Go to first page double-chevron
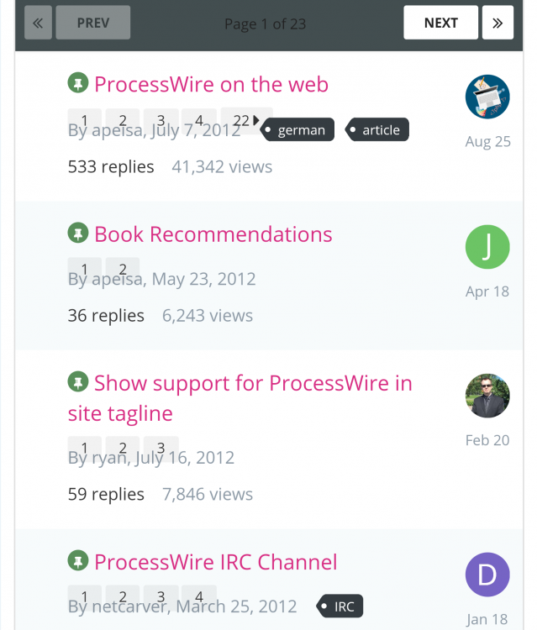 37,23
